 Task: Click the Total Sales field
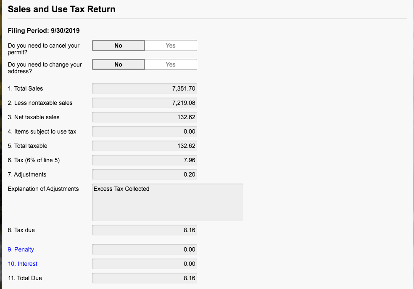point(145,88)
